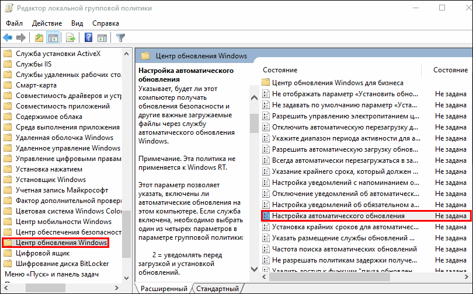Click the folder icon of Центр обновления Windows для бизнеса
Viewport: 473px width, 294px height.
pyautogui.click(x=266, y=82)
